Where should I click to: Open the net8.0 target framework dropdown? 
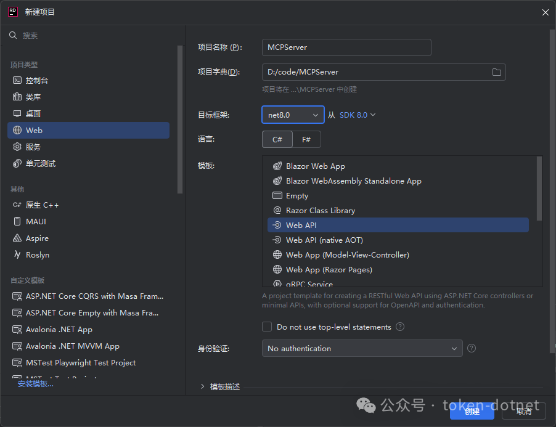293,115
